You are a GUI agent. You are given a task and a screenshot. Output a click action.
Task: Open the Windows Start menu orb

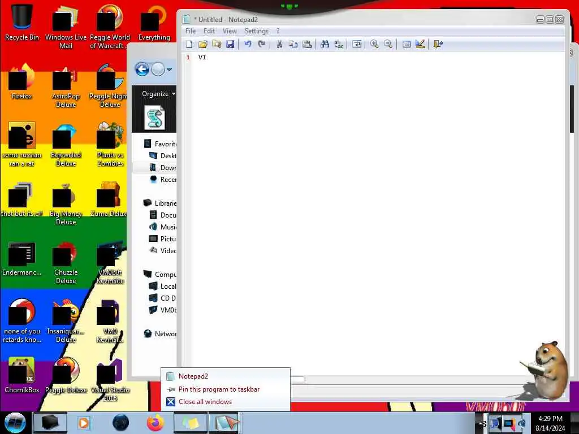[x=15, y=423]
